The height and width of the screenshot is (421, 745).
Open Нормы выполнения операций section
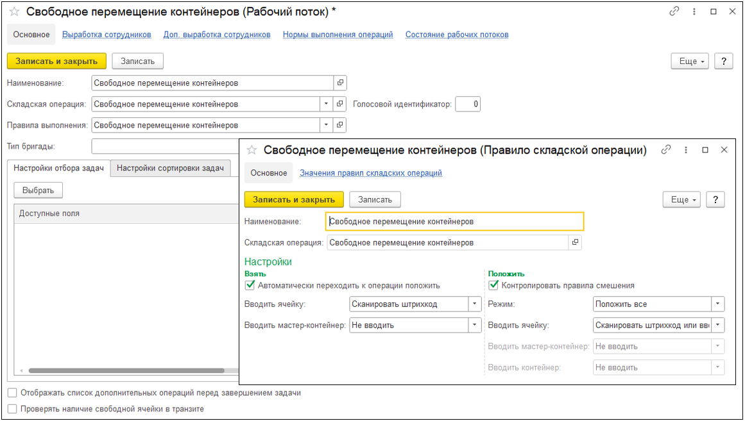(338, 35)
